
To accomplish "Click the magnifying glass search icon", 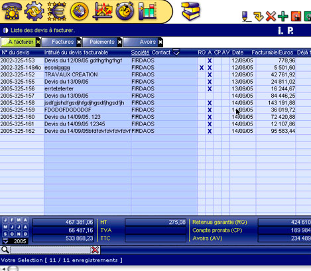I will pyautogui.click(x=5, y=250).
